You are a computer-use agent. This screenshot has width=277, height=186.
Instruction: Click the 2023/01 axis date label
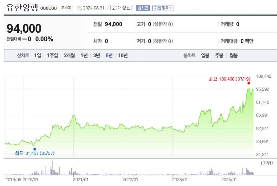[x=180, y=180]
